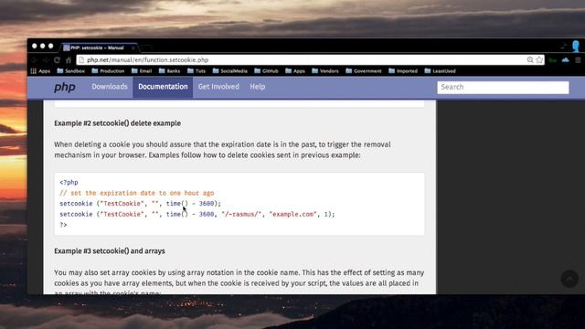This screenshot has width=585, height=329.
Task: Open the GitHub bookmarks folder
Action: click(266, 71)
